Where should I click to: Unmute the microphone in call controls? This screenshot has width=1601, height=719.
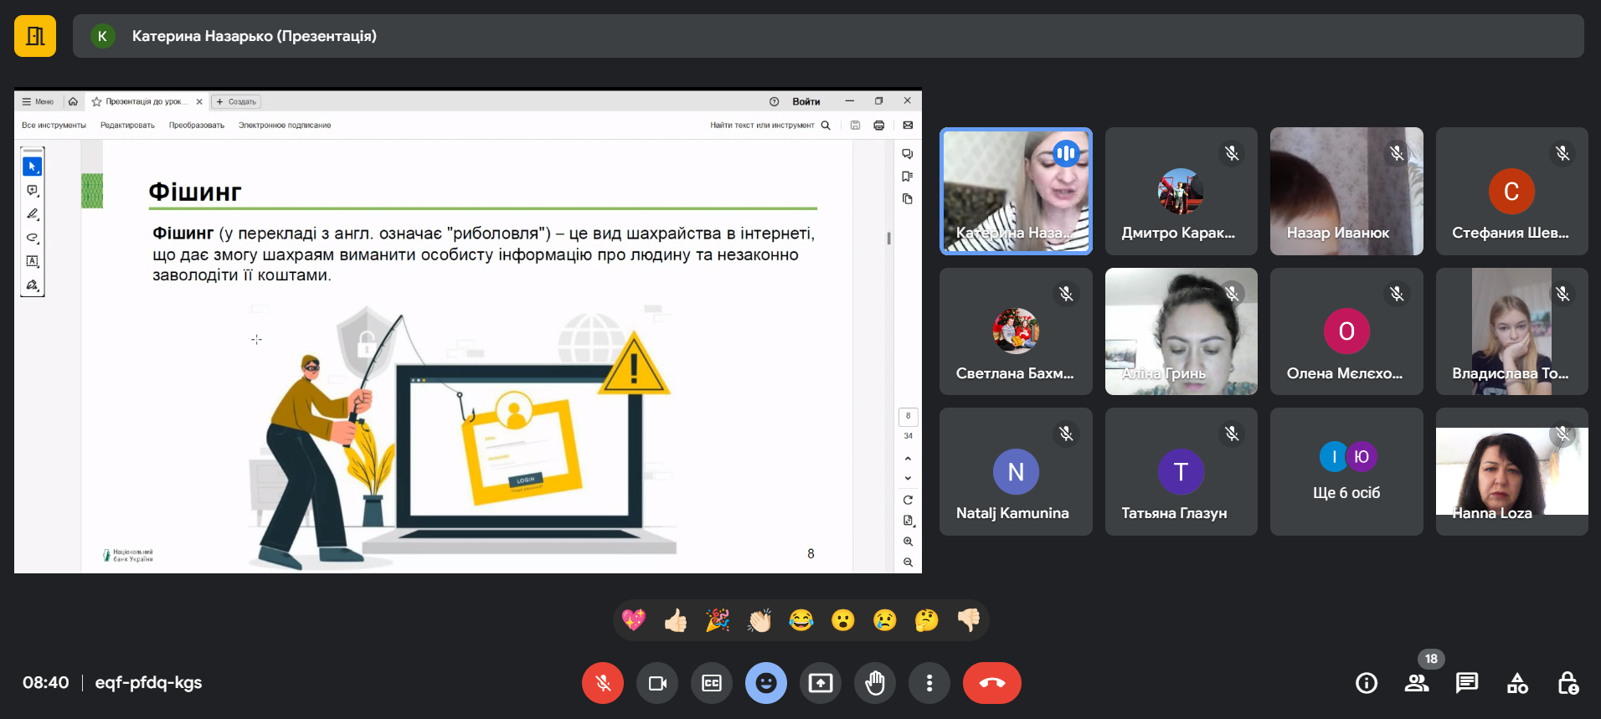[603, 683]
